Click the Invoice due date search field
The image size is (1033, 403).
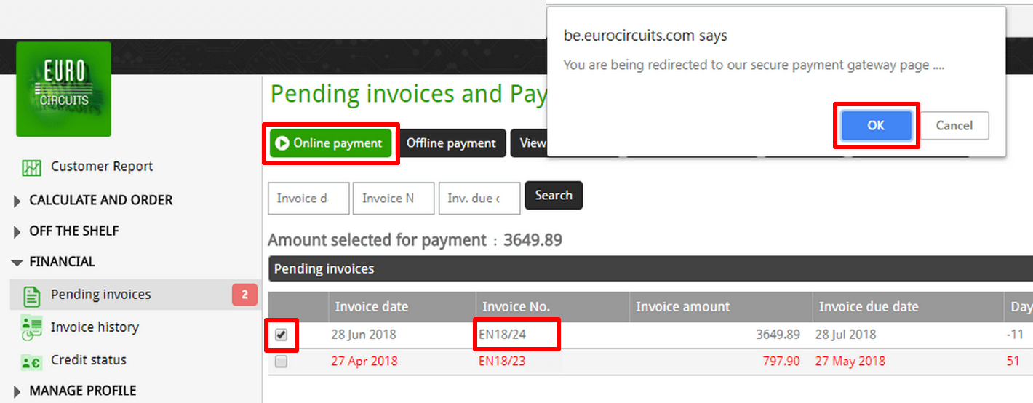pyautogui.click(x=479, y=199)
